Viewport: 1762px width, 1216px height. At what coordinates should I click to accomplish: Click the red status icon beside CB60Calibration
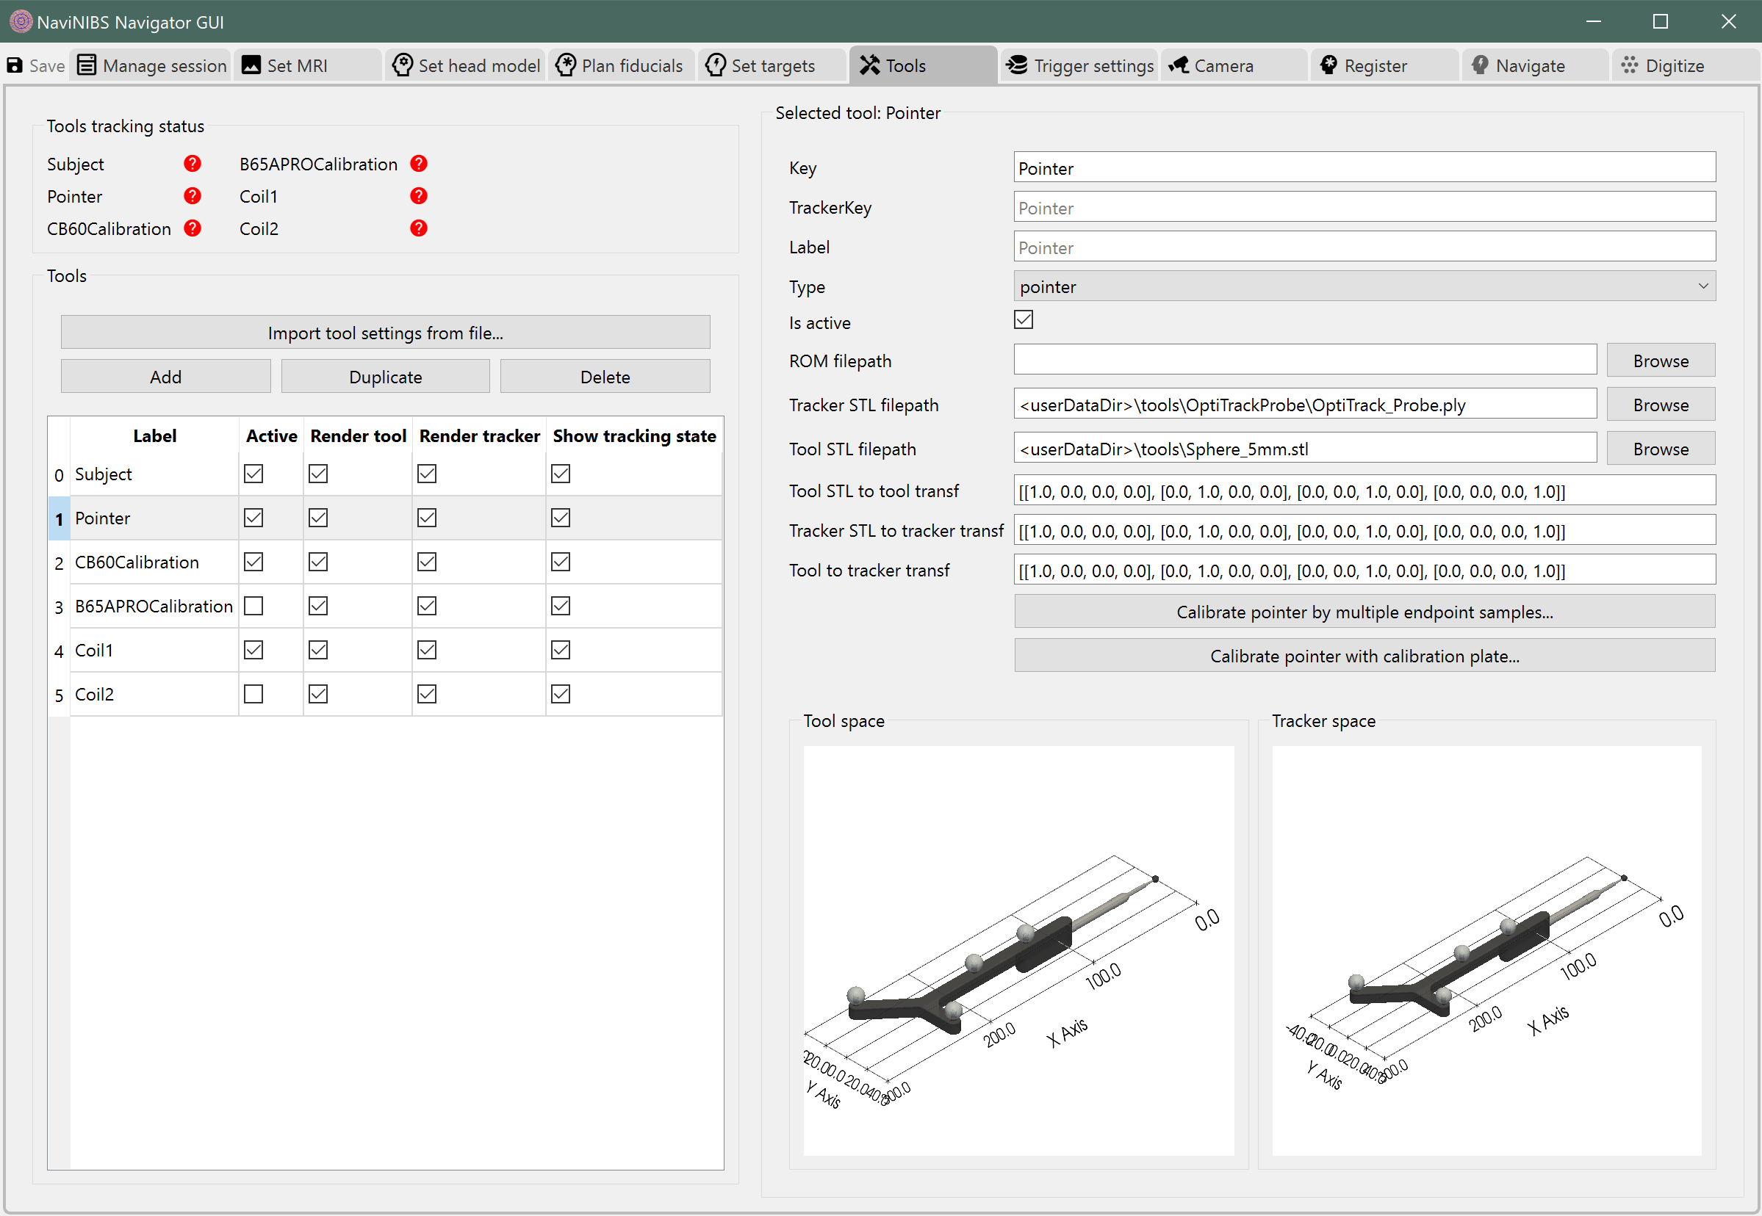[193, 228]
